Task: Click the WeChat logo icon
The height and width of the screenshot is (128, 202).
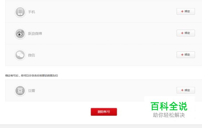Action: pyautogui.click(x=20, y=55)
